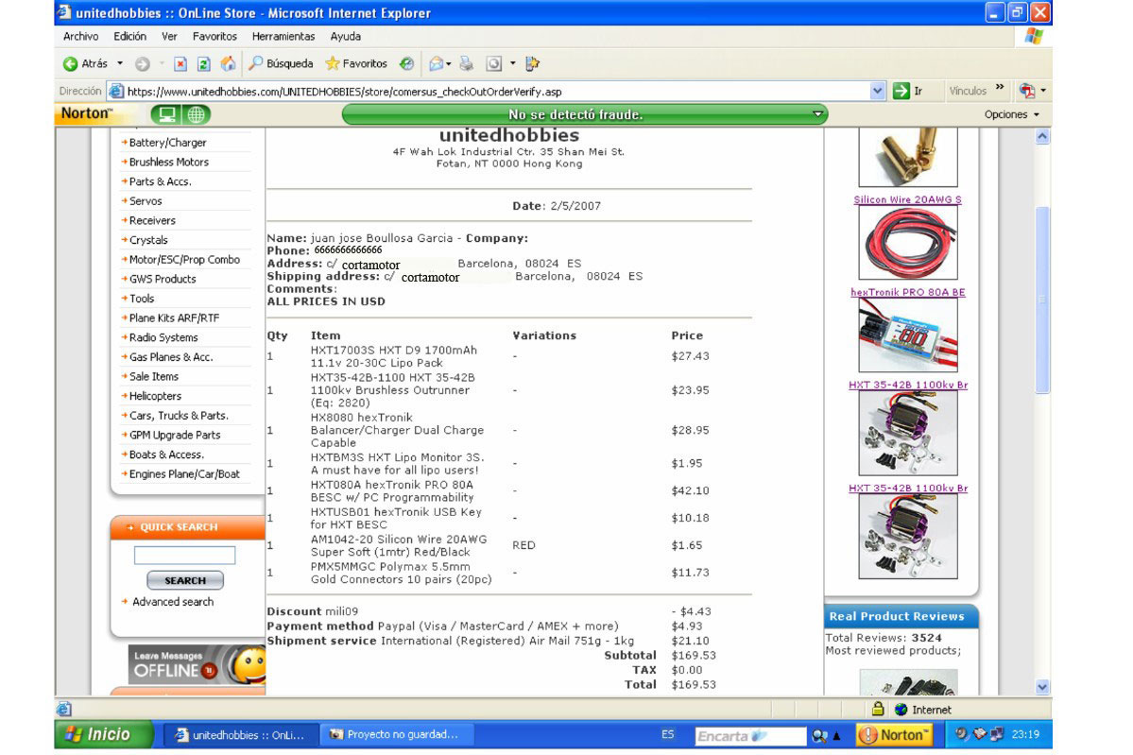Click the Silicon Wire 20AWG product thumbnail
This screenshot has width=1133, height=755.
click(x=907, y=242)
